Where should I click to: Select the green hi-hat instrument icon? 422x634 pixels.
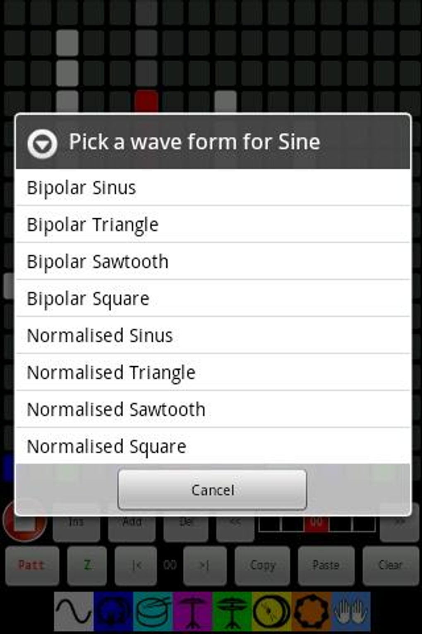pyautogui.click(x=232, y=612)
